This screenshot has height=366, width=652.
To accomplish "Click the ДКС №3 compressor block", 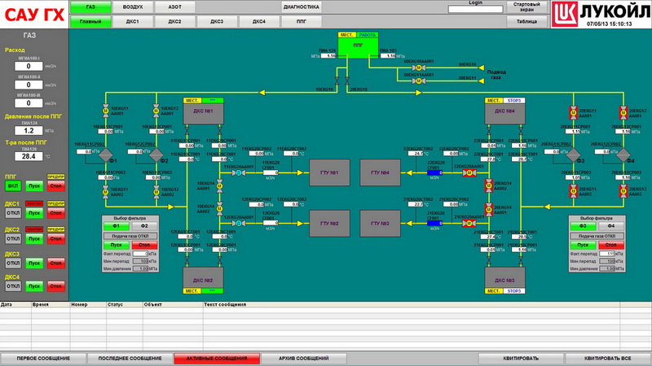I will pos(505,280).
